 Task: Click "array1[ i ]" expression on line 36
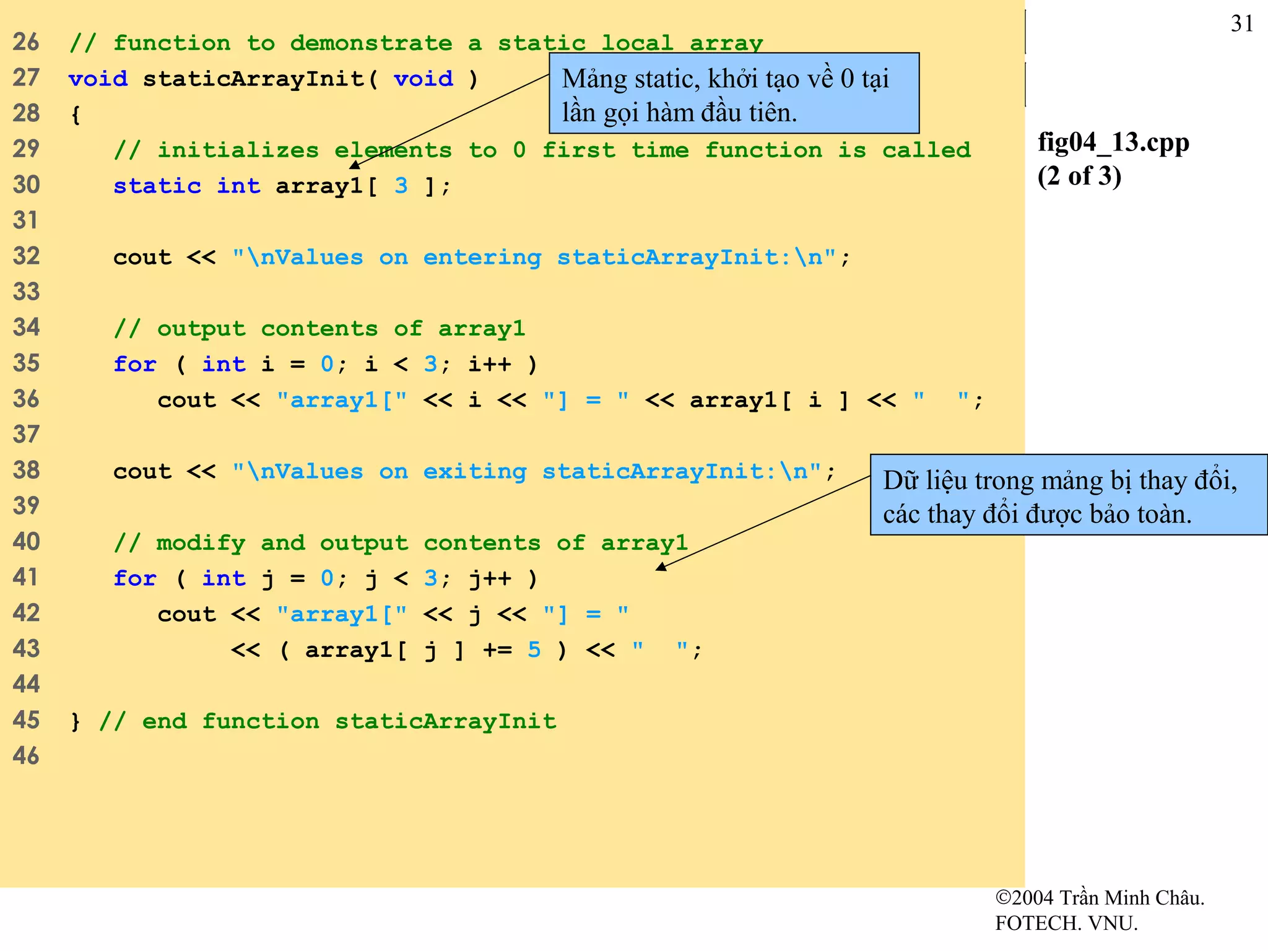(x=770, y=400)
